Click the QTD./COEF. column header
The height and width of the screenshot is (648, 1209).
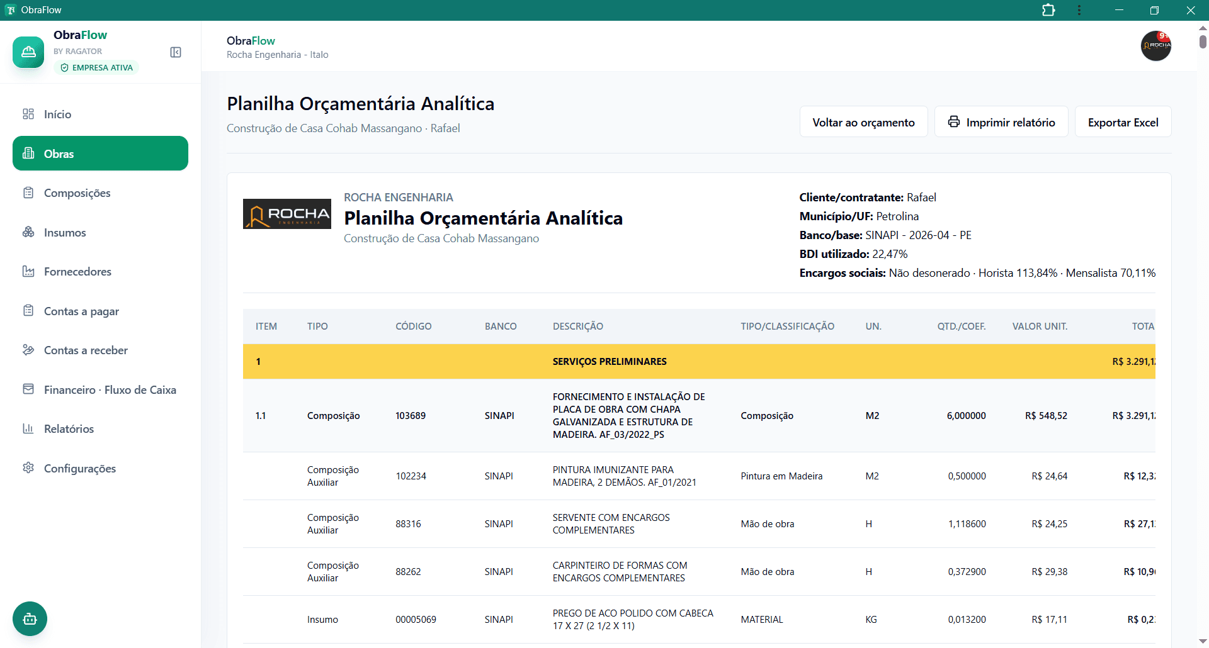[x=962, y=326]
